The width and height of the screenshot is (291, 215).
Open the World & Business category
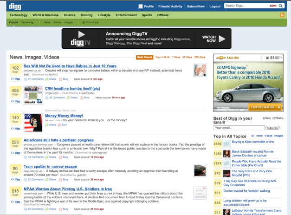point(45,15)
